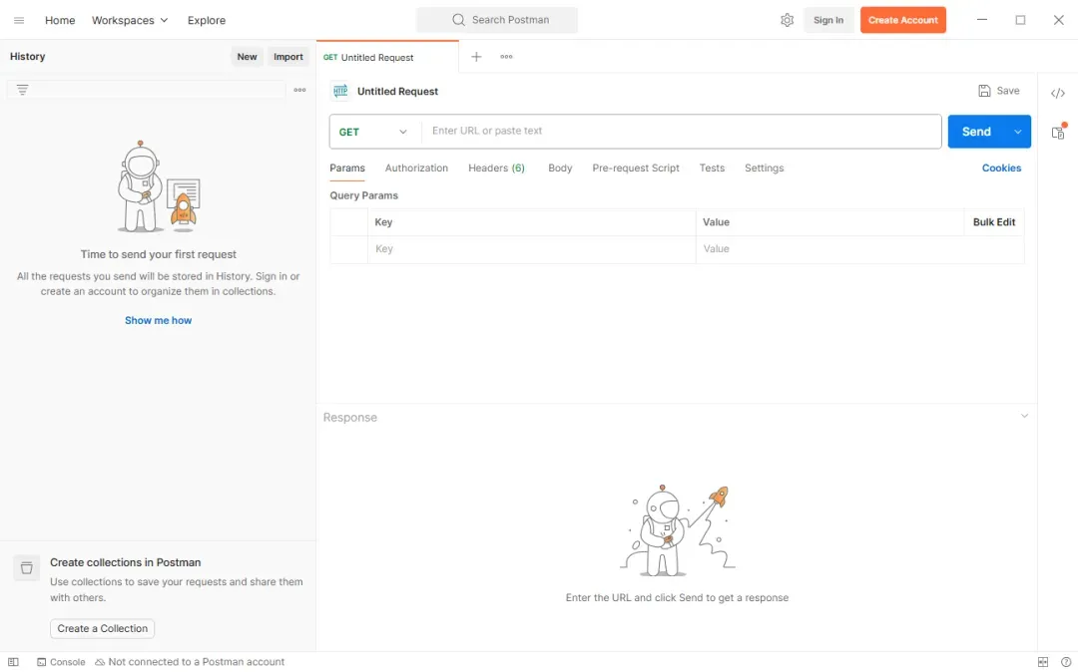Add a new request tab with plus icon

pos(476,56)
